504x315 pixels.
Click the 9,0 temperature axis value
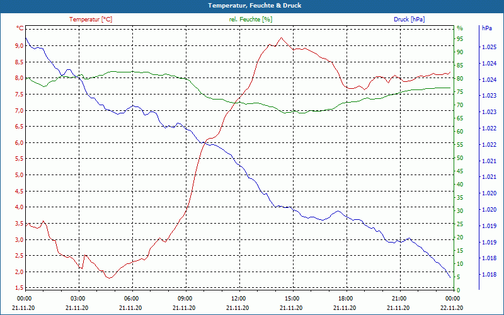[x=20, y=45]
